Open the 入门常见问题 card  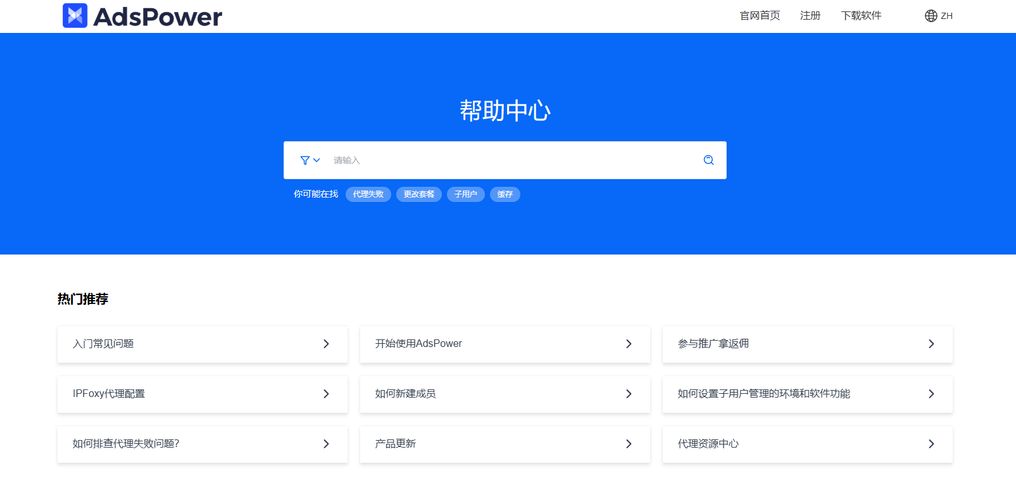(203, 344)
